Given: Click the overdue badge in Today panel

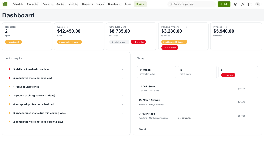Looking at the screenshot, I should tap(228, 75).
